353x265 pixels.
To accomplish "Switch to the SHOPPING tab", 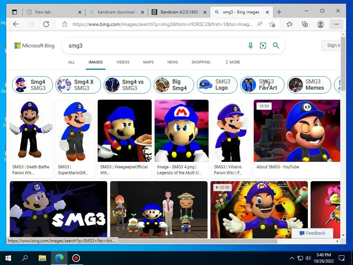I will tap(201, 62).
